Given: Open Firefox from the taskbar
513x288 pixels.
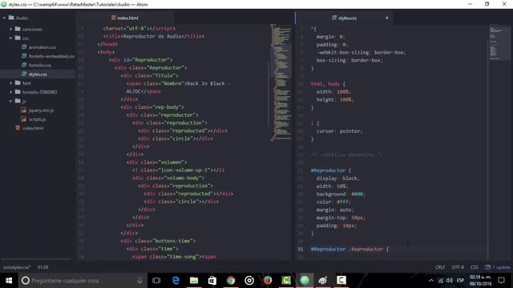Looking at the screenshot, I should tap(268, 281).
